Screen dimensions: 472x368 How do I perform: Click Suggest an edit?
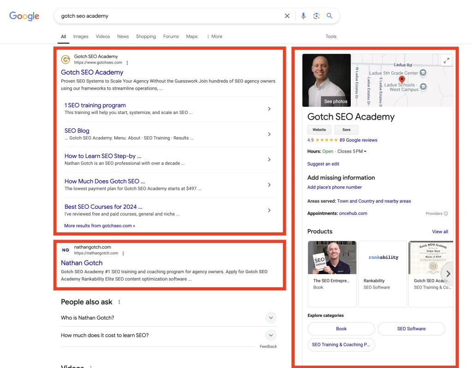(x=323, y=164)
